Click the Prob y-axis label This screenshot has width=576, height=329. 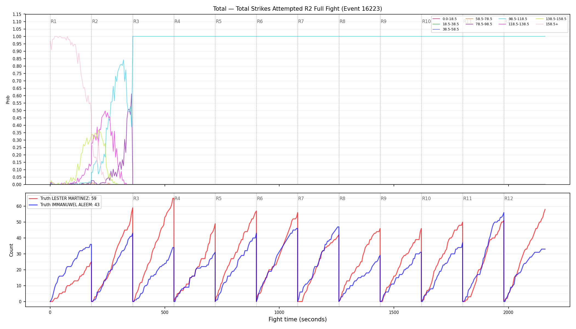point(8,100)
